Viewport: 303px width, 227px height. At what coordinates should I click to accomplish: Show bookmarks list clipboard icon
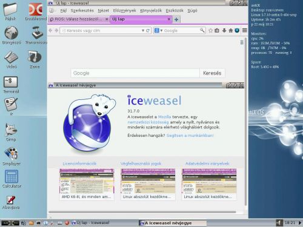217,30
